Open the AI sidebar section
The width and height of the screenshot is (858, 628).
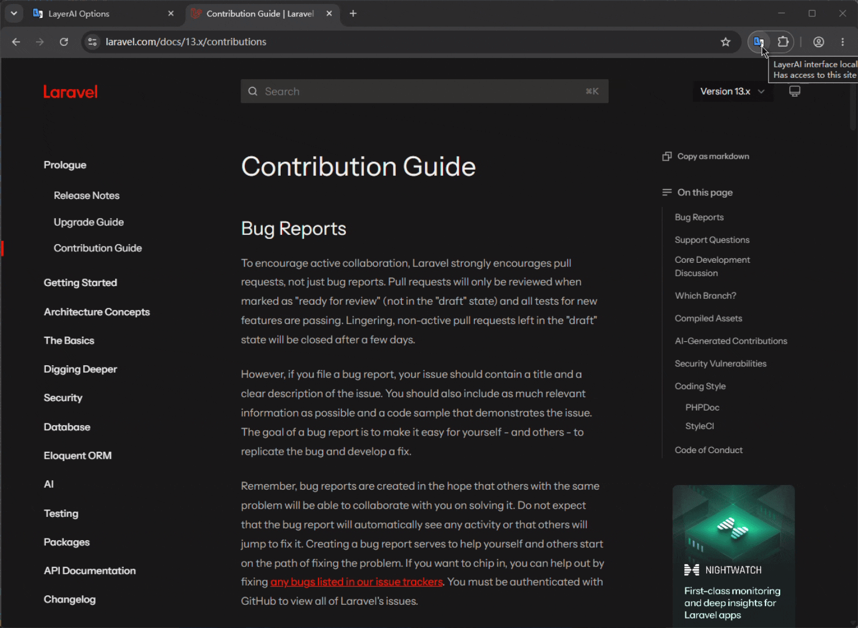pos(49,484)
